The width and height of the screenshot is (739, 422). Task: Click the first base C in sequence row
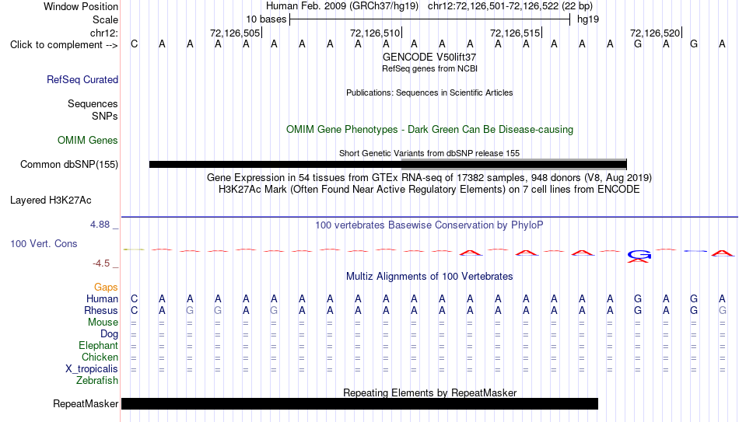click(135, 44)
